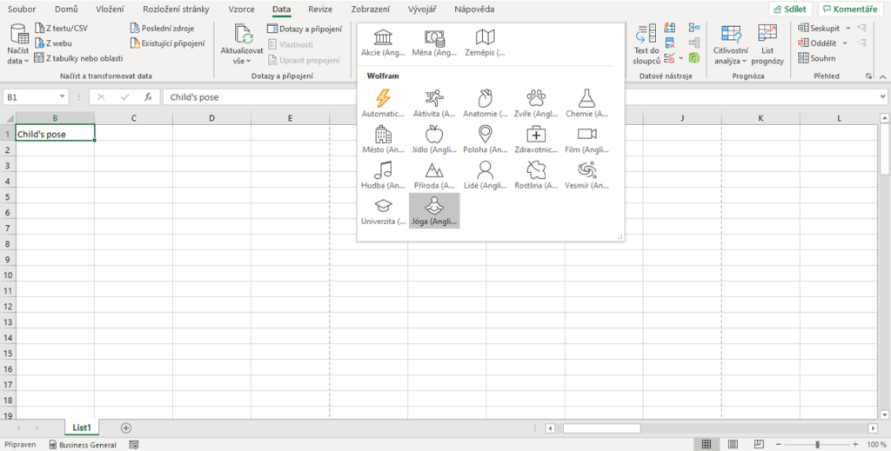This screenshot has height=451, width=891.
Task: Choose the Město (City) data type
Action: (383, 139)
